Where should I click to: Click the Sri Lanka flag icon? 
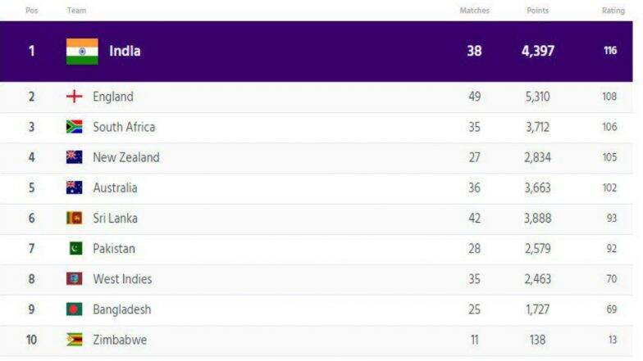click(x=74, y=218)
